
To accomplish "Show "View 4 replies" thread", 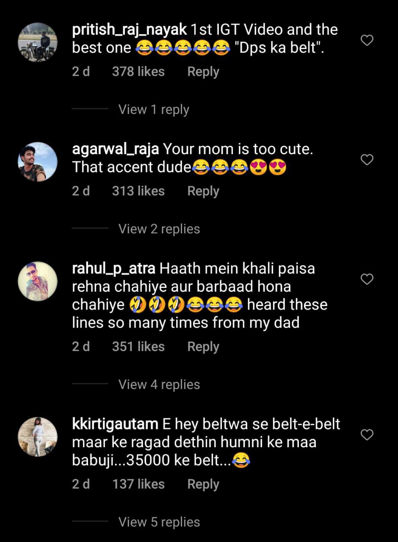I will 159,384.
